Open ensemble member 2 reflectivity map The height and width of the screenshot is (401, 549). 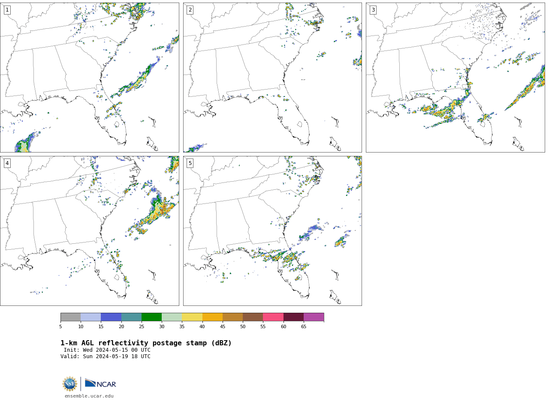tap(272, 78)
